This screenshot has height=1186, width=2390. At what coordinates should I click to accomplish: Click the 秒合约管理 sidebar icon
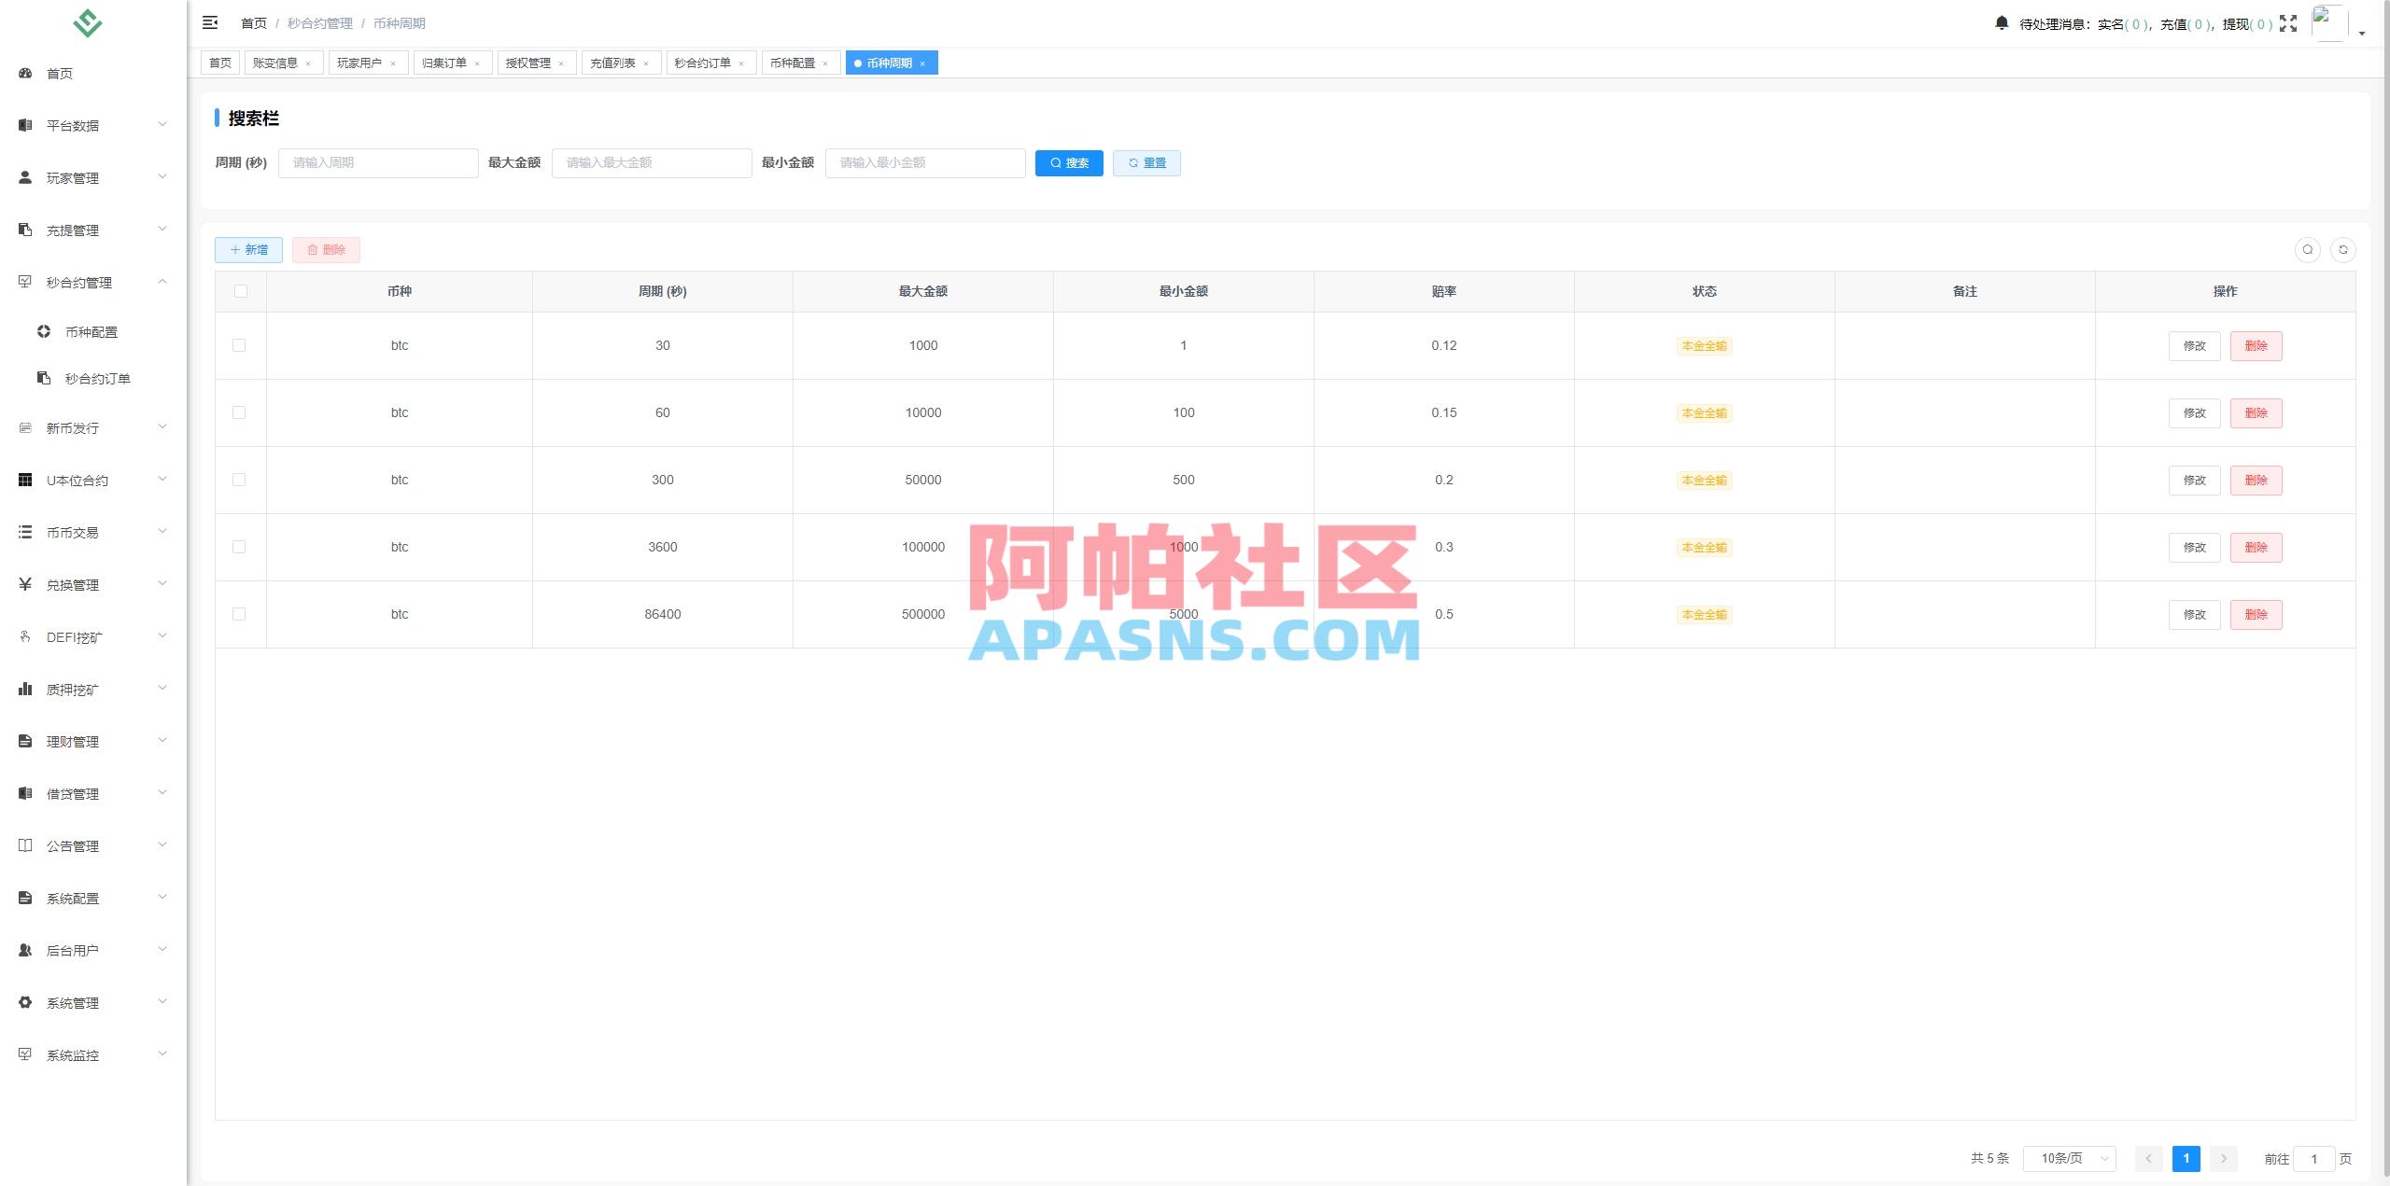[25, 282]
